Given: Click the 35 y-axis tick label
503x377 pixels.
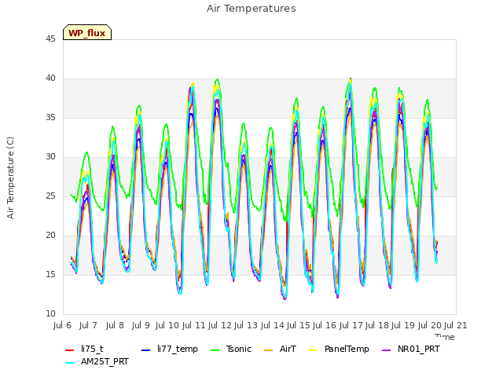Looking at the screenshot, I should pos(50,118).
